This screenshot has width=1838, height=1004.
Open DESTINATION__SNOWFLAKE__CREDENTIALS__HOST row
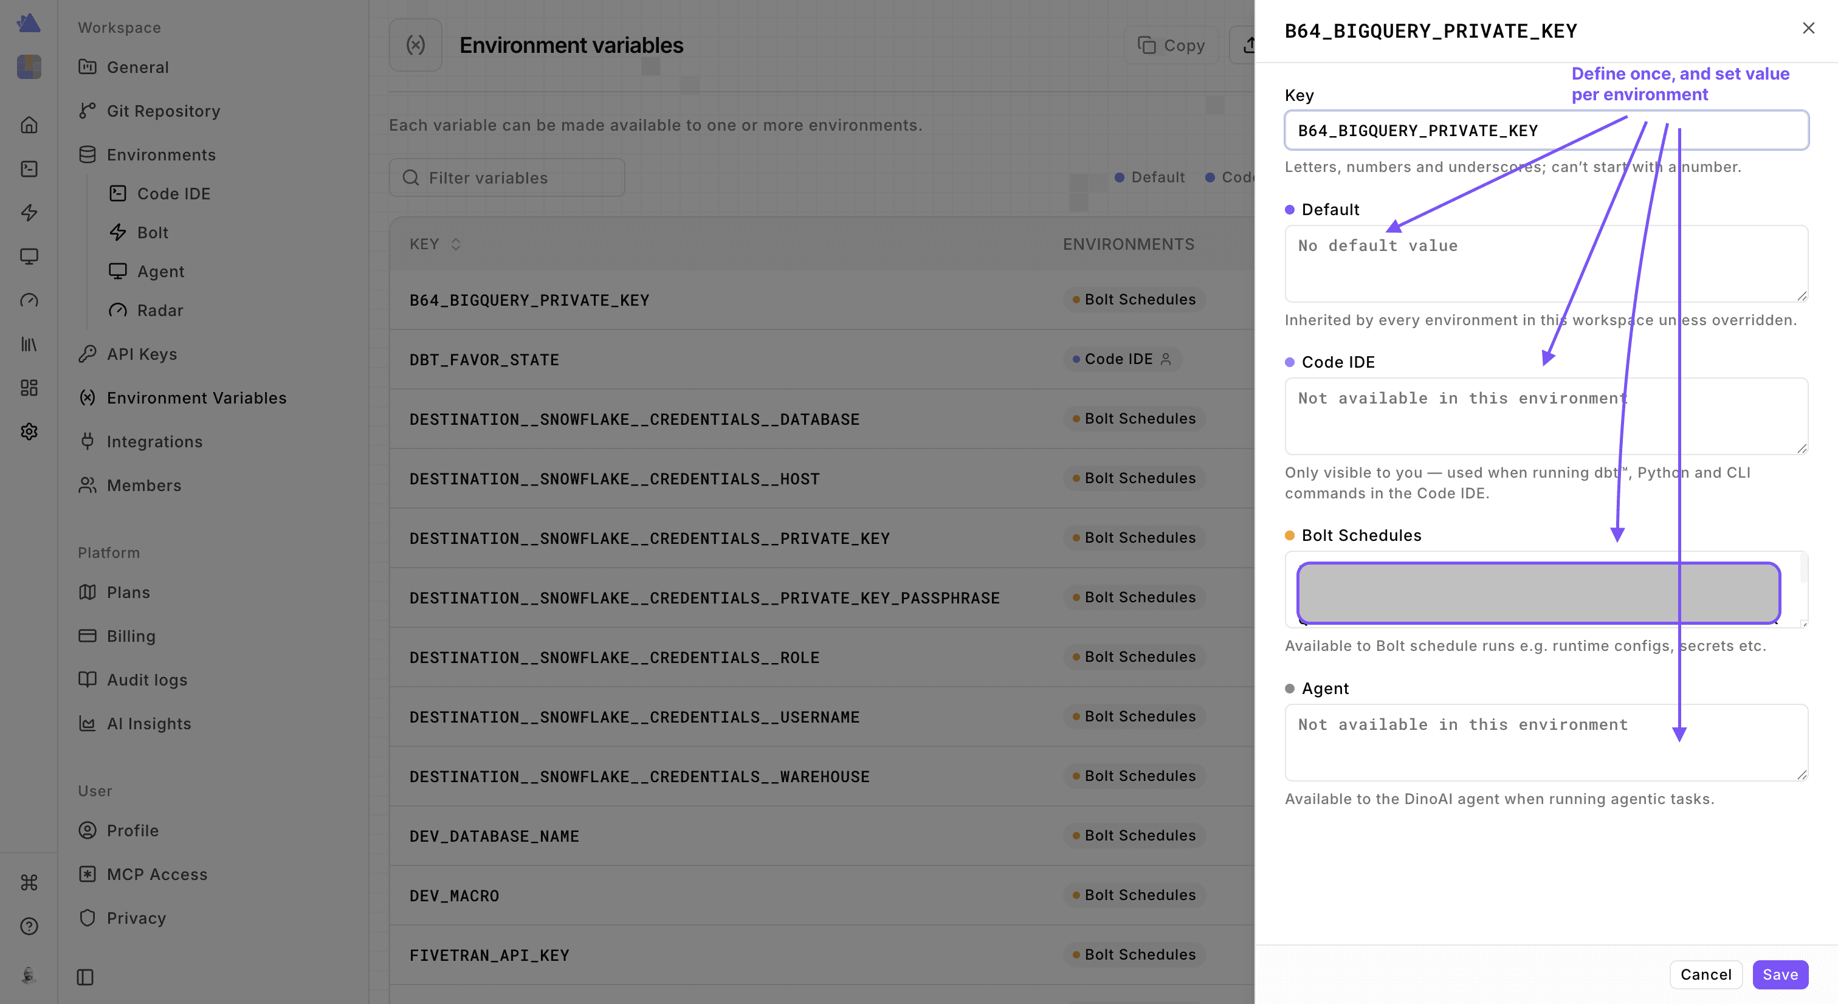click(821, 479)
